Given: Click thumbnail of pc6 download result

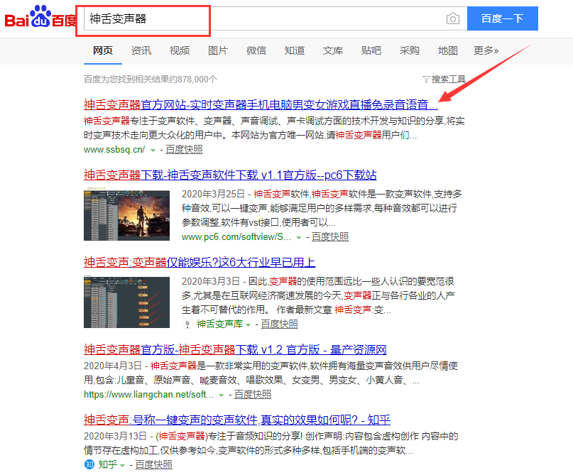Looking at the screenshot, I should pyautogui.click(x=126, y=214).
